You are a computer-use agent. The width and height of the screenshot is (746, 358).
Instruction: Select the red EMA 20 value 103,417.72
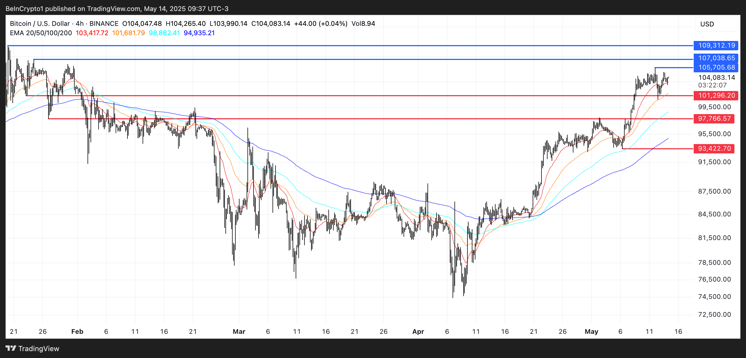tap(91, 33)
